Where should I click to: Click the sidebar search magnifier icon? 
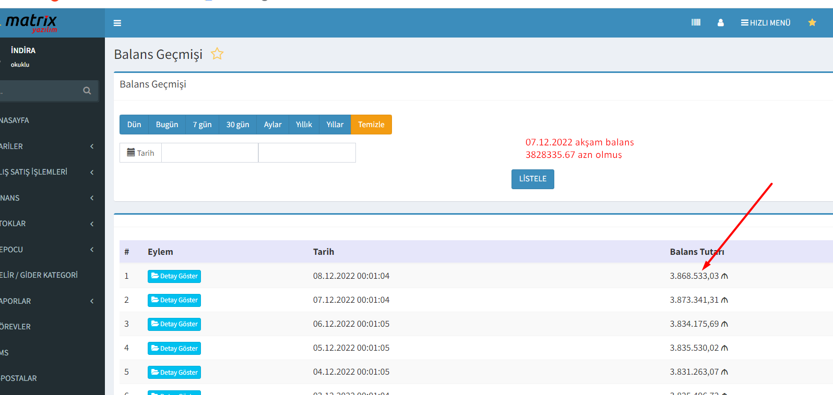(87, 91)
